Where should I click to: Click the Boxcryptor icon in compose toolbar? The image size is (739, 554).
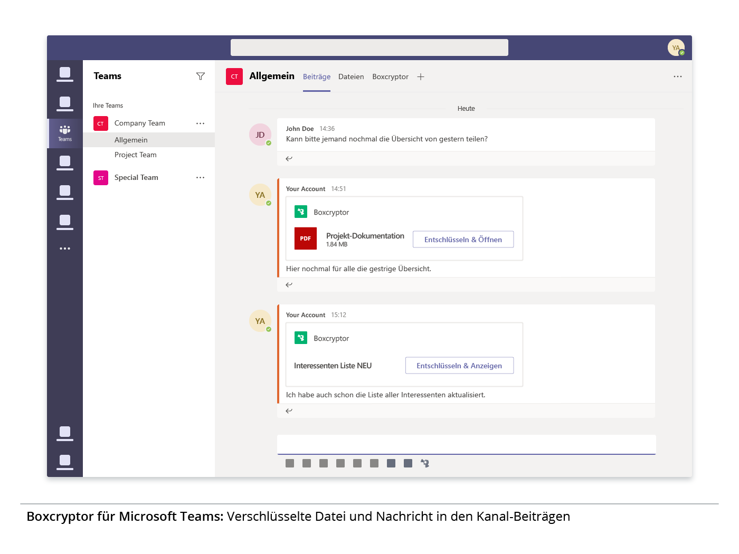click(x=425, y=463)
